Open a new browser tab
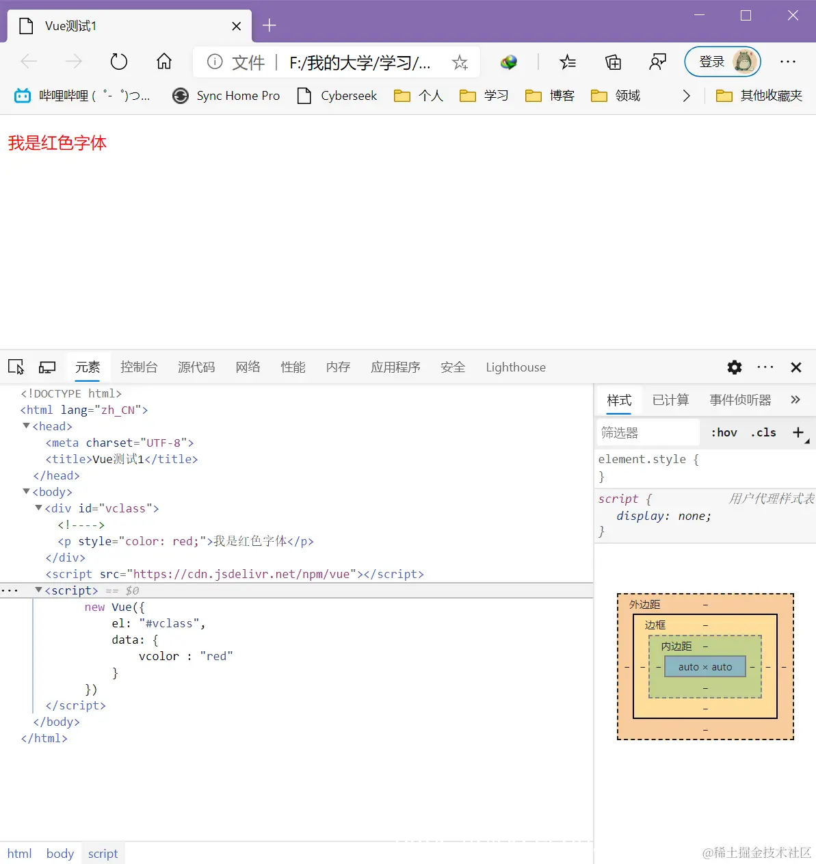 pyautogui.click(x=269, y=25)
